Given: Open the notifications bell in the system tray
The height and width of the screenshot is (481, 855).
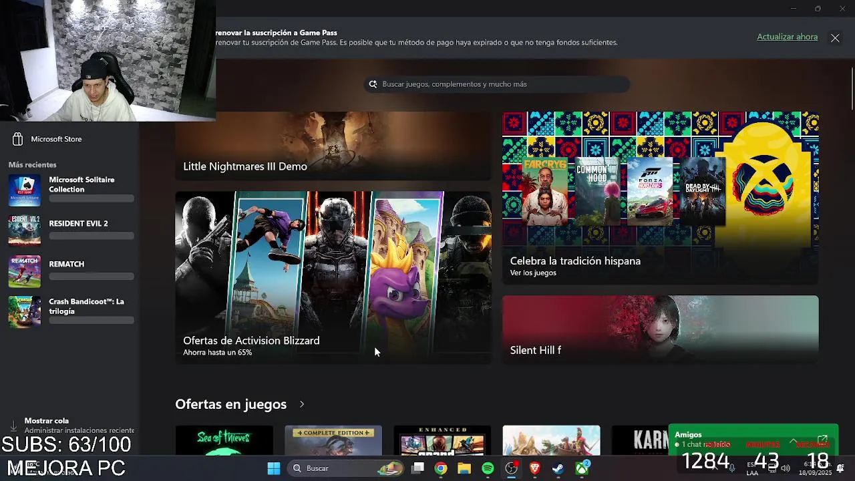Looking at the screenshot, I should pyautogui.click(x=840, y=468).
